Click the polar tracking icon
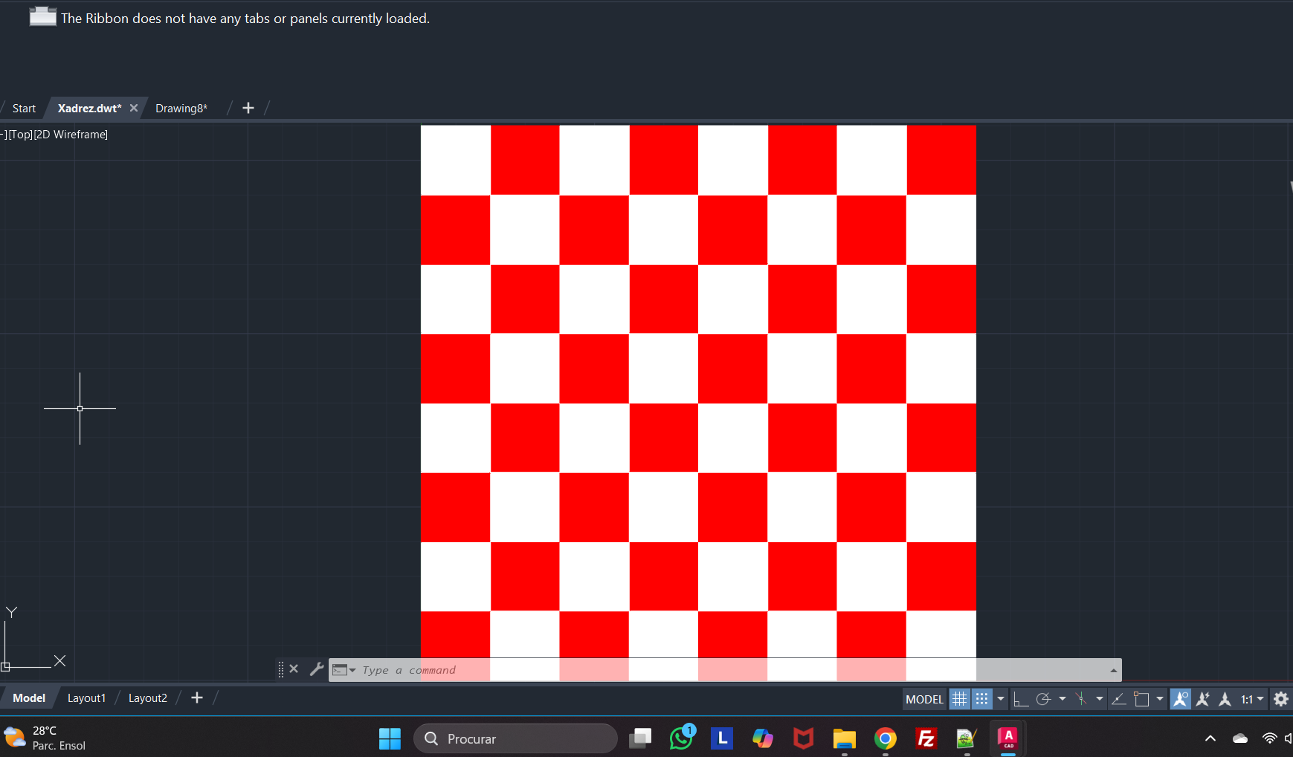The width and height of the screenshot is (1293, 757). tap(1043, 699)
